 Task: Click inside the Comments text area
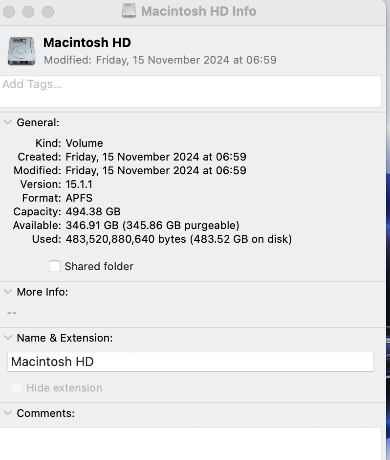pyautogui.click(x=191, y=443)
